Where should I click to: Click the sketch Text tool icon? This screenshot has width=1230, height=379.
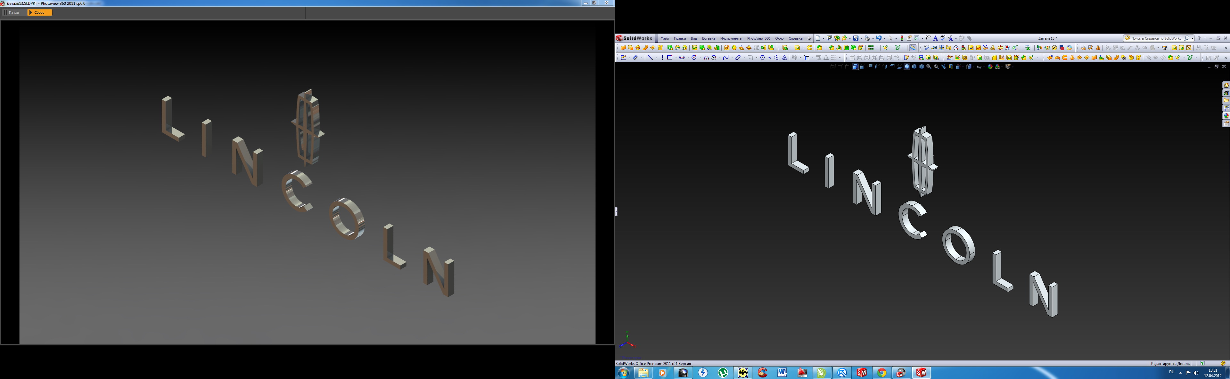[784, 58]
